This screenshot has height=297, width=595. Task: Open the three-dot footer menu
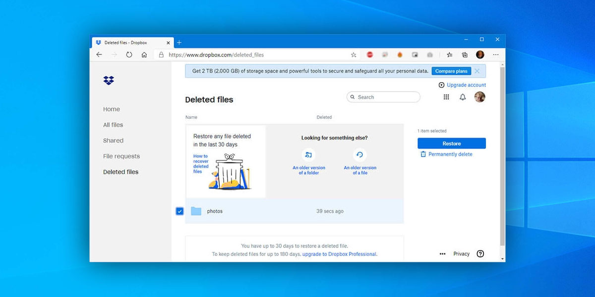coord(442,254)
